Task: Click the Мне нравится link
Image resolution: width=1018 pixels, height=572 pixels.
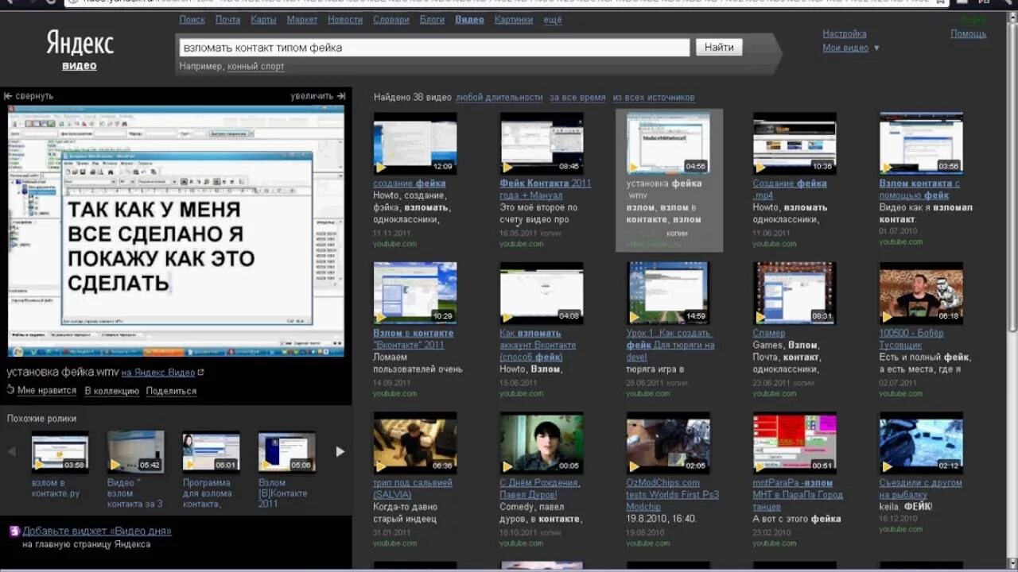Action: (x=47, y=391)
